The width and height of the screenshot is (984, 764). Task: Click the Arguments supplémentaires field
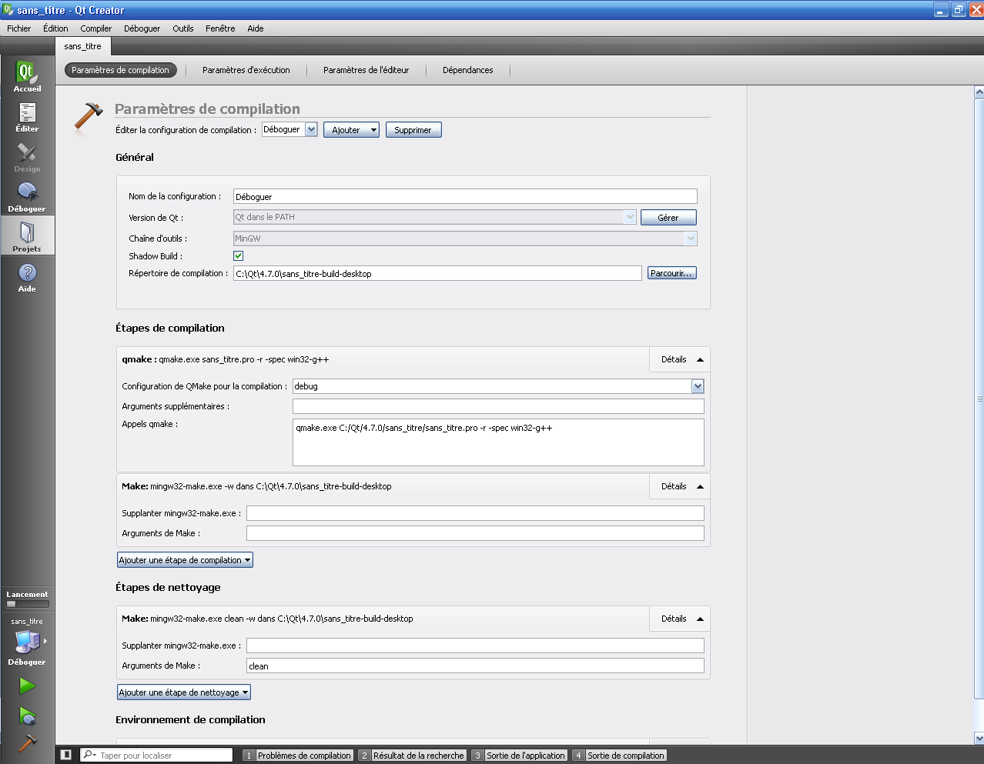[498, 406]
